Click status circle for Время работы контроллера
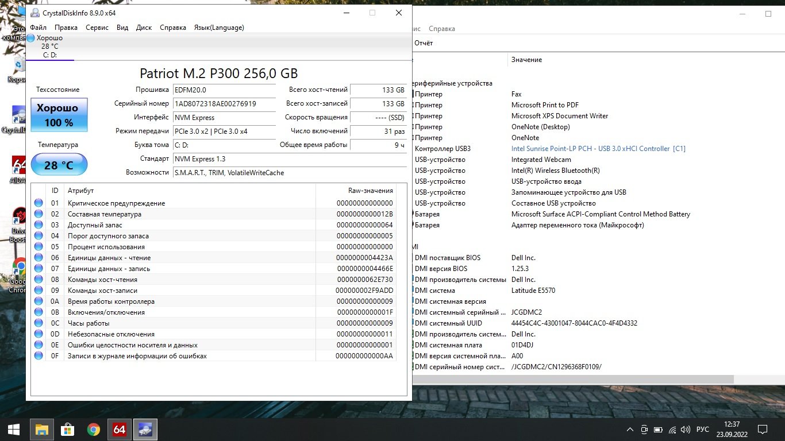The image size is (785, 441). [39, 301]
